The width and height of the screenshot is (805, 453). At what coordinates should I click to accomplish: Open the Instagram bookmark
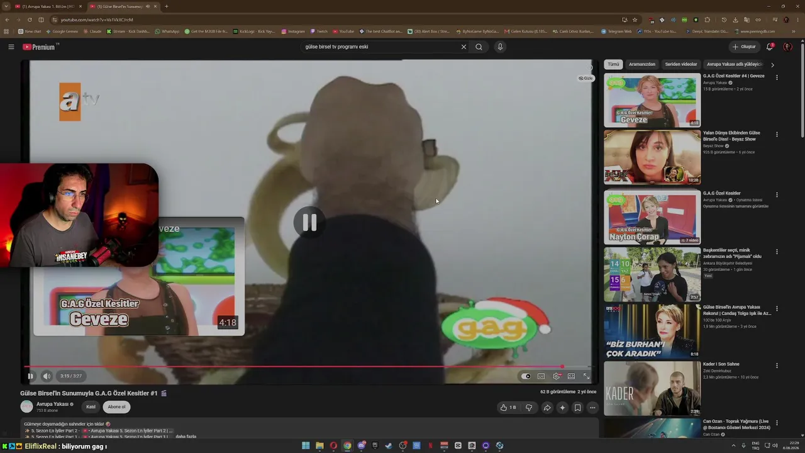tap(293, 31)
